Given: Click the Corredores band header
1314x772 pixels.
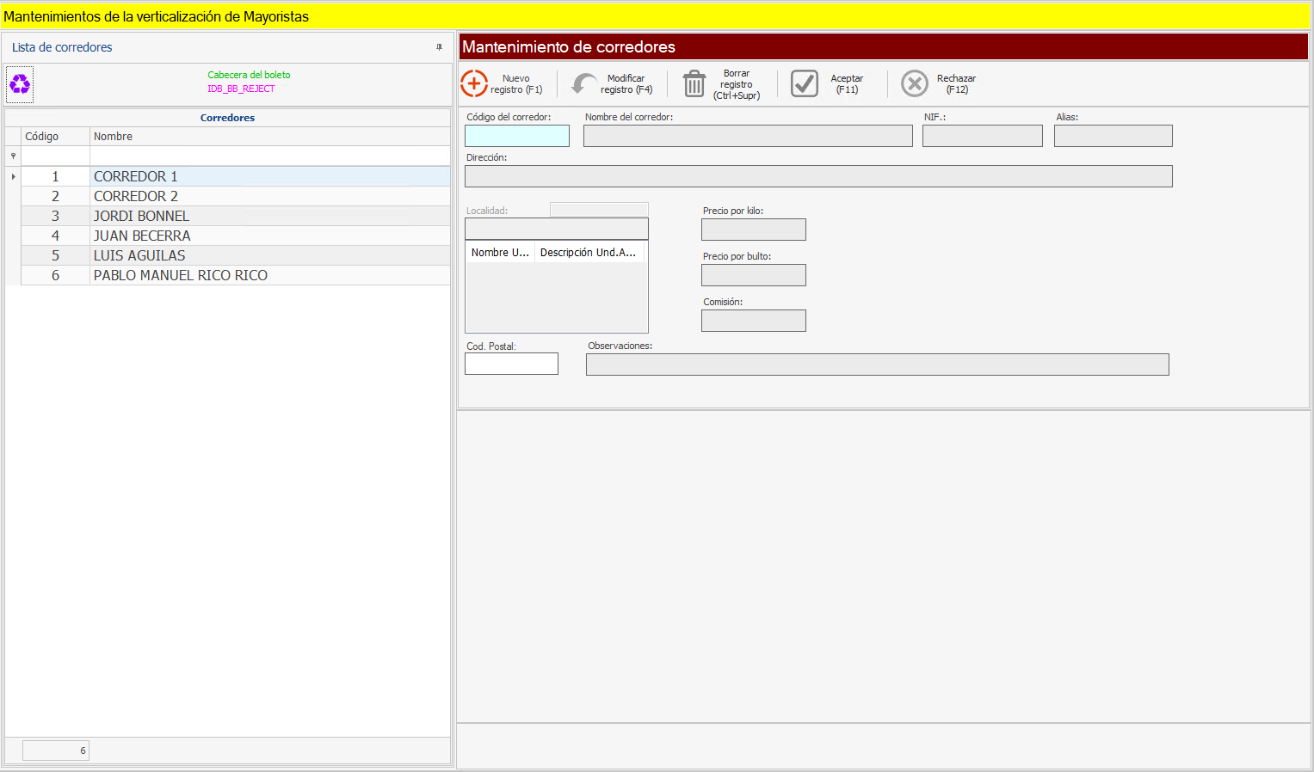Looking at the screenshot, I should click(227, 118).
